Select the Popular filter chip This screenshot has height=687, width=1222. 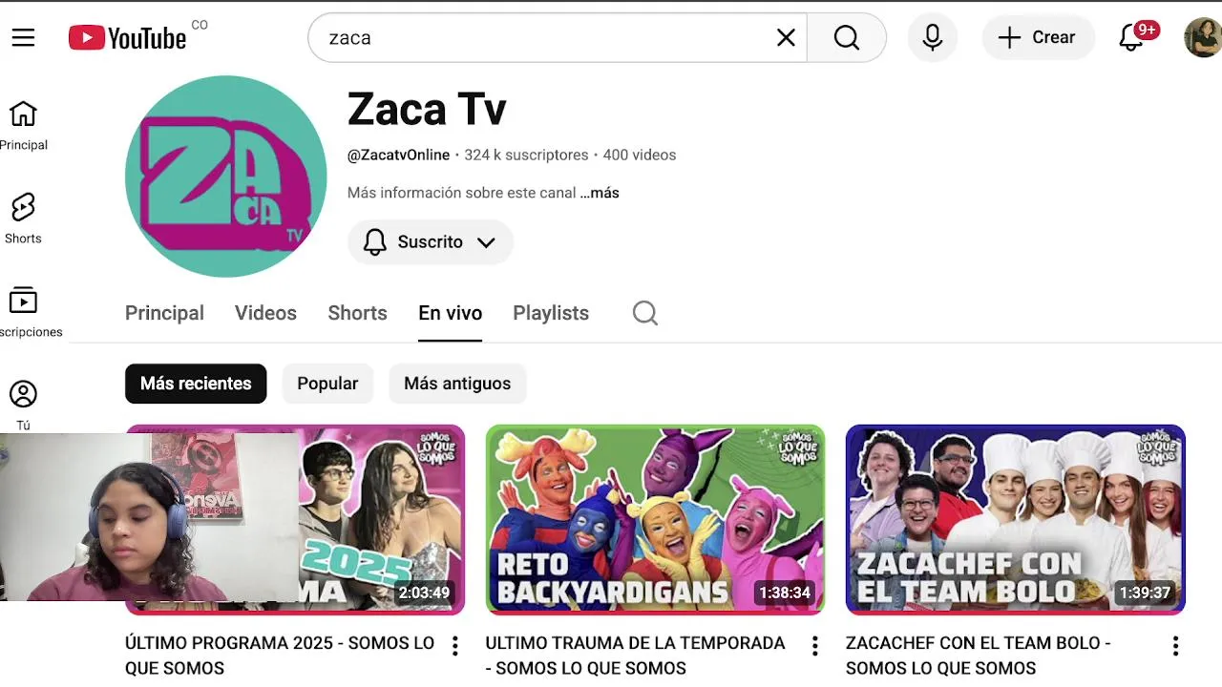point(327,384)
